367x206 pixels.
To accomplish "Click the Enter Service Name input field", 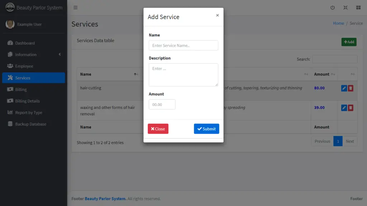I will (183, 45).
